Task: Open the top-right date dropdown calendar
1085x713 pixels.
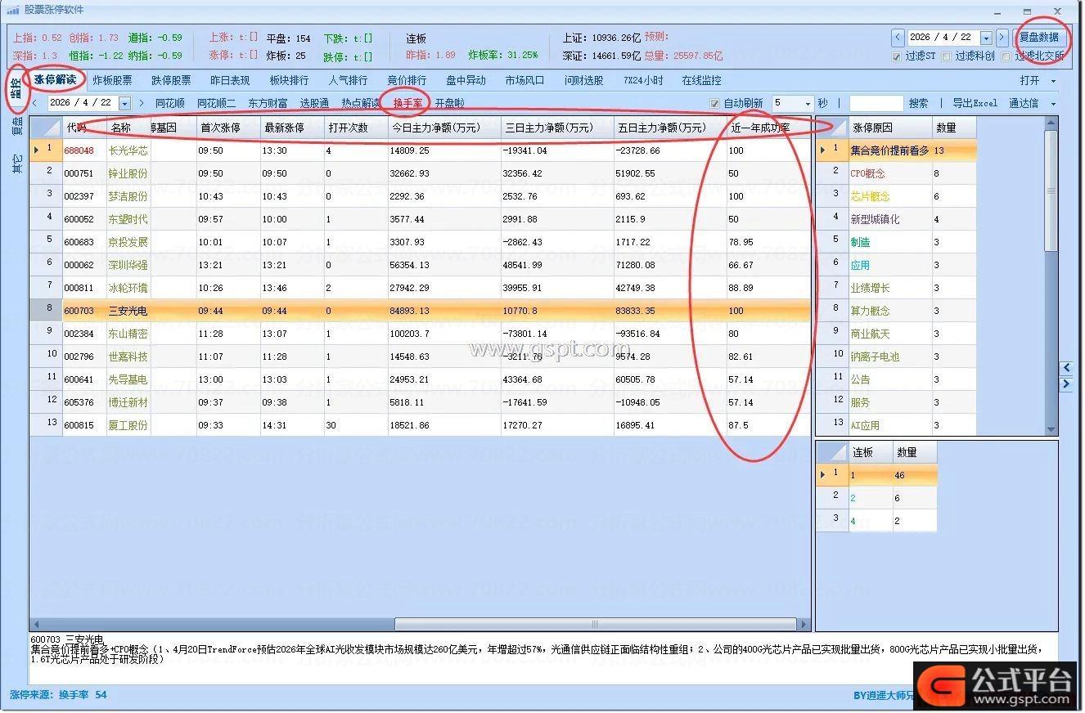Action: pyautogui.click(x=986, y=38)
